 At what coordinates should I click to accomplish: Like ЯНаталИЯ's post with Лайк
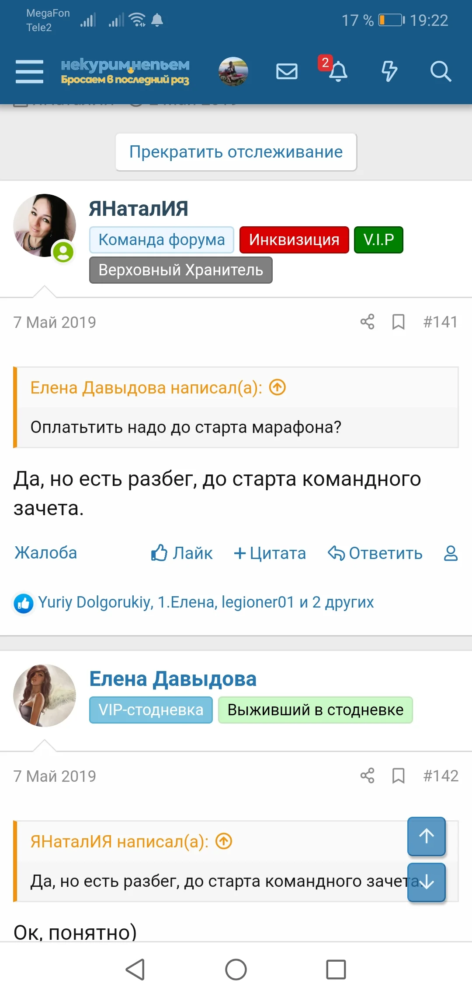click(x=182, y=553)
